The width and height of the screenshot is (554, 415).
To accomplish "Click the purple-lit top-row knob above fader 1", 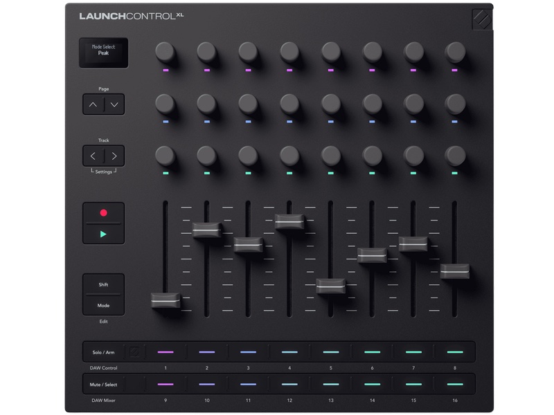I will (166, 53).
